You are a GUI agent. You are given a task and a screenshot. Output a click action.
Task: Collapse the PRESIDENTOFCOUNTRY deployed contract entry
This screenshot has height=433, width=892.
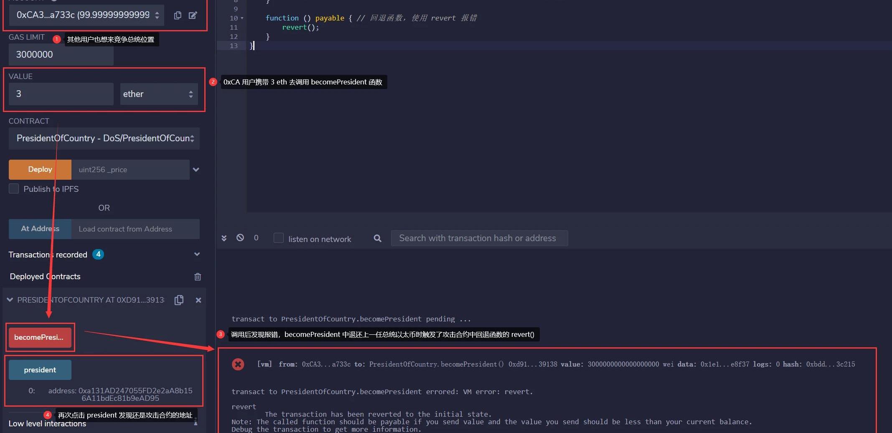[x=10, y=300]
